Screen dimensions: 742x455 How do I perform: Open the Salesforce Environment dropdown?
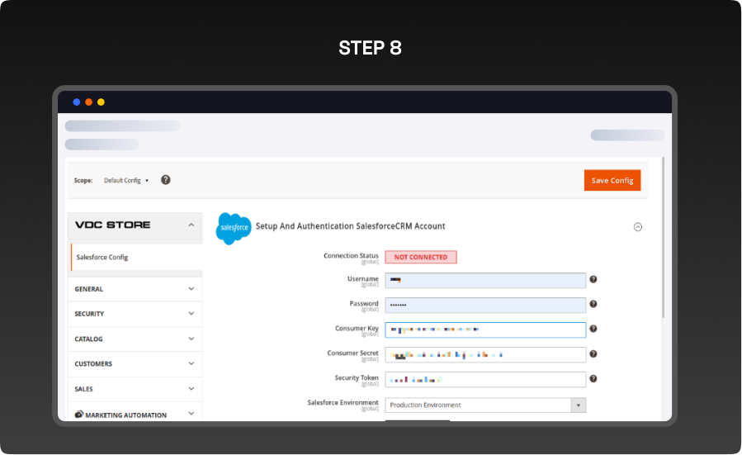click(x=485, y=405)
